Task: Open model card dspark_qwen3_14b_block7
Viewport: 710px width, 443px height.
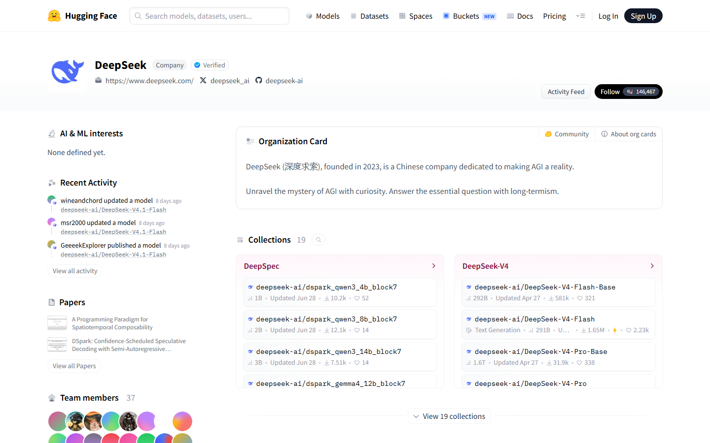Action: pyautogui.click(x=340, y=357)
